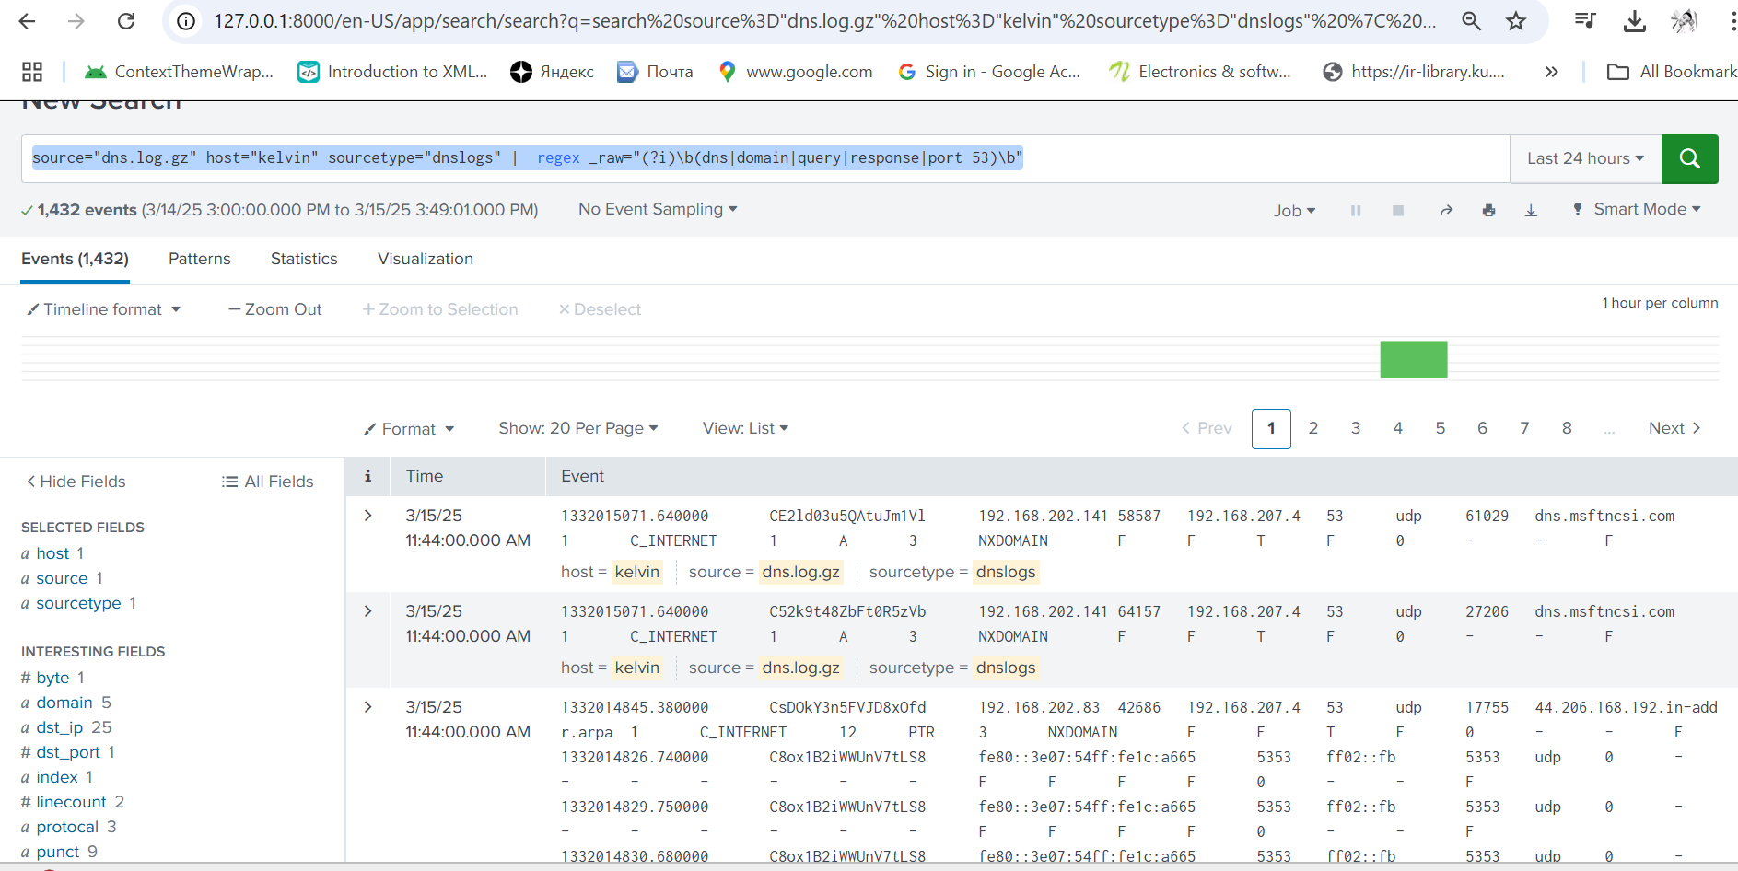Go to results page 5
This screenshot has width=1738, height=871.
(1441, 428)
